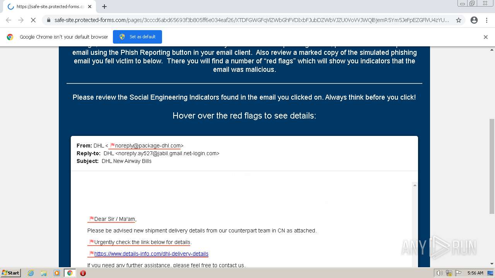Viewport: 495px width, 278px height.
Task: Click the volume speaker tray icon
Action: (439, 273)
